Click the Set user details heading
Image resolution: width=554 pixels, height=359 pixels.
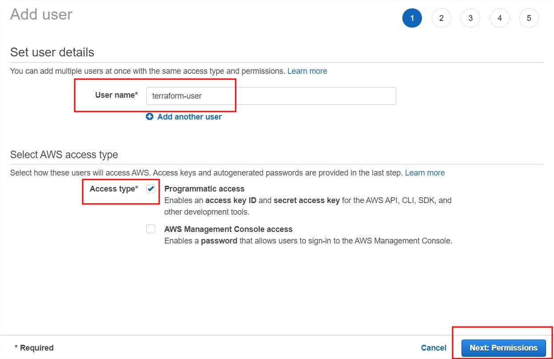(x=52, y=52)
